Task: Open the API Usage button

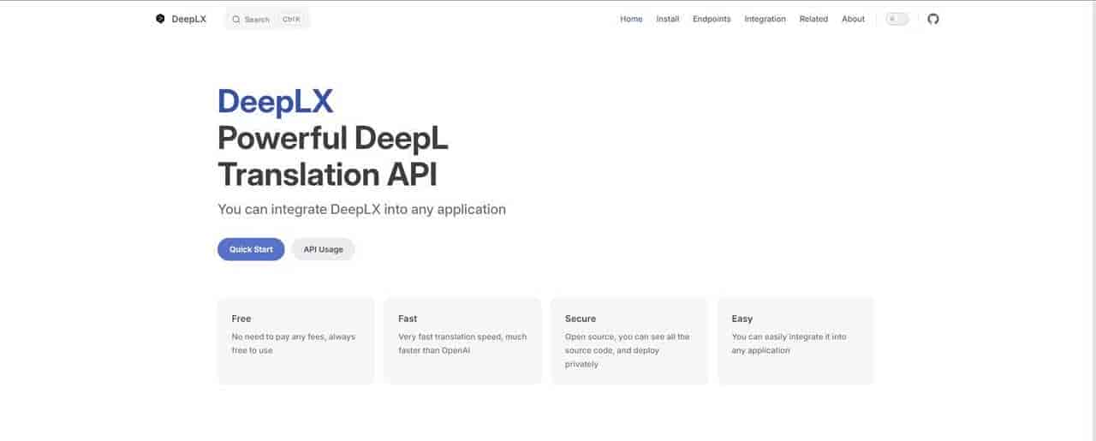Action: coord(323,249)
